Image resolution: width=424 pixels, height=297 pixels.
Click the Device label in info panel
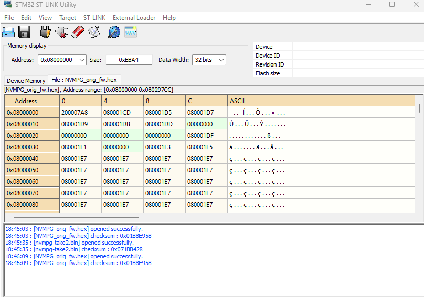click(x=264, y=47)
